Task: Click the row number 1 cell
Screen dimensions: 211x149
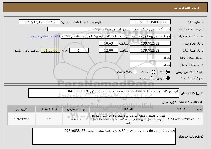Action: tap(199, 119)
